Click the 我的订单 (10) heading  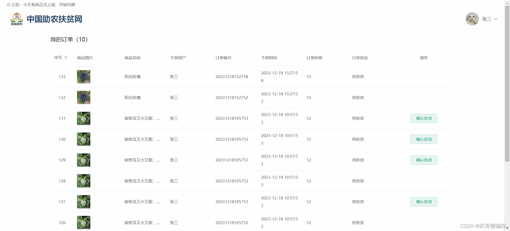click(69, 40)
